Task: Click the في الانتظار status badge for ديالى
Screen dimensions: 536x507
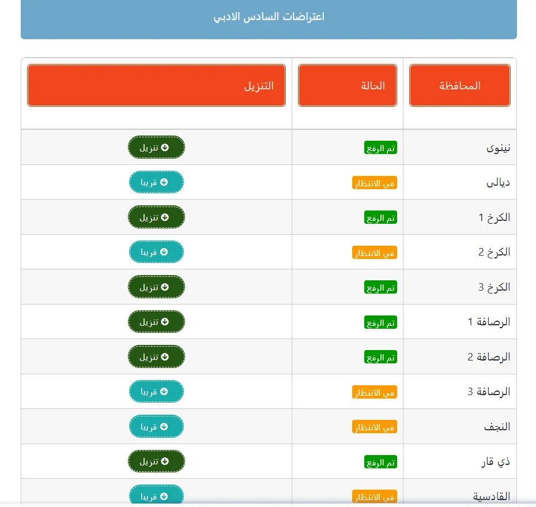Action: pos(375,183)
